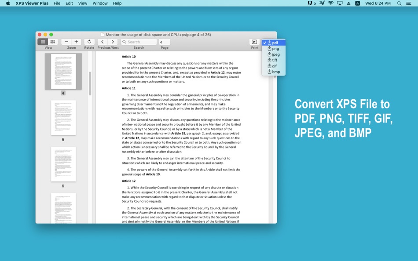Open the Edit menu
418x261 pixels.
point(69,3)
